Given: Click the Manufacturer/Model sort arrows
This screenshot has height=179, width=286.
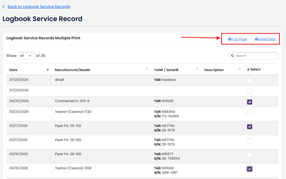Looking at the screenshot, I should click(147, 69).
